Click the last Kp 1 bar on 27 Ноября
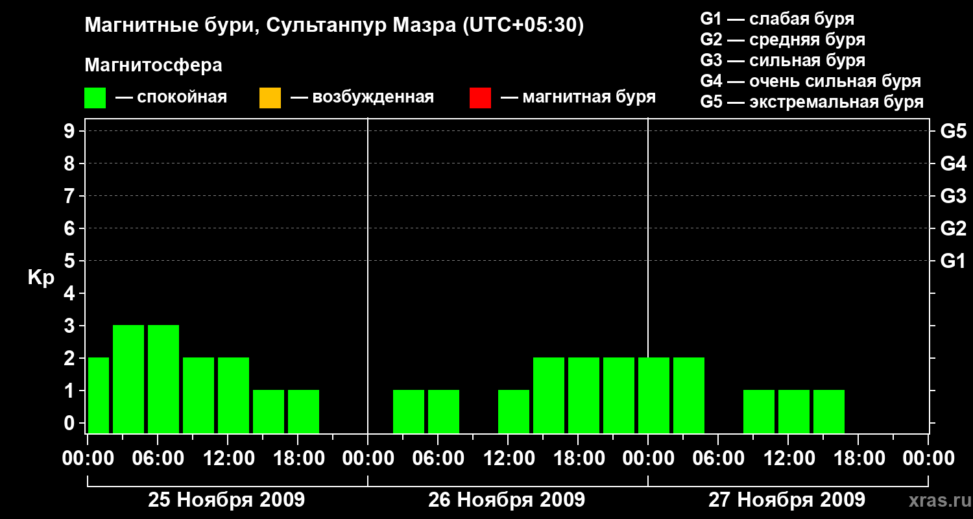The height and width of the screenshot is (519, 973). coord(829,411)
